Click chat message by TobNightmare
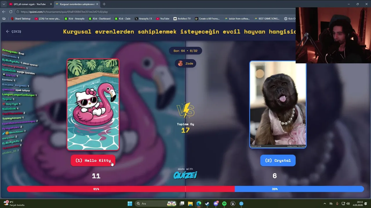 [13, 118]
